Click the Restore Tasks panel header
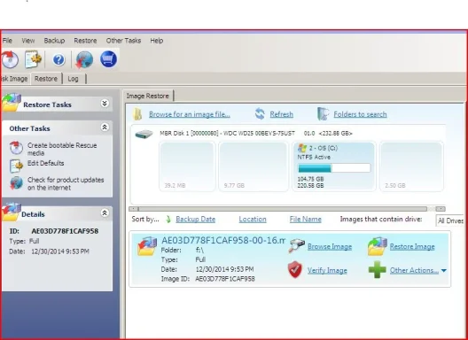Screen dimensions: 468x340 tap(57, 104)
